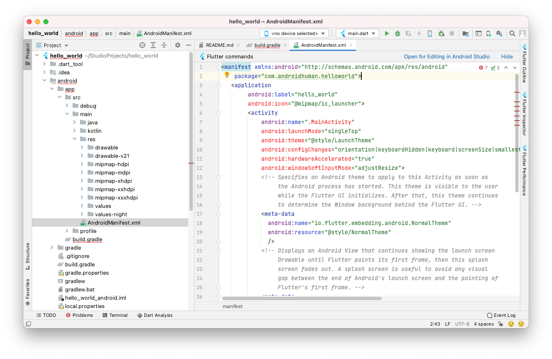Open Project Structure from the toolbar

pos(466,33)
